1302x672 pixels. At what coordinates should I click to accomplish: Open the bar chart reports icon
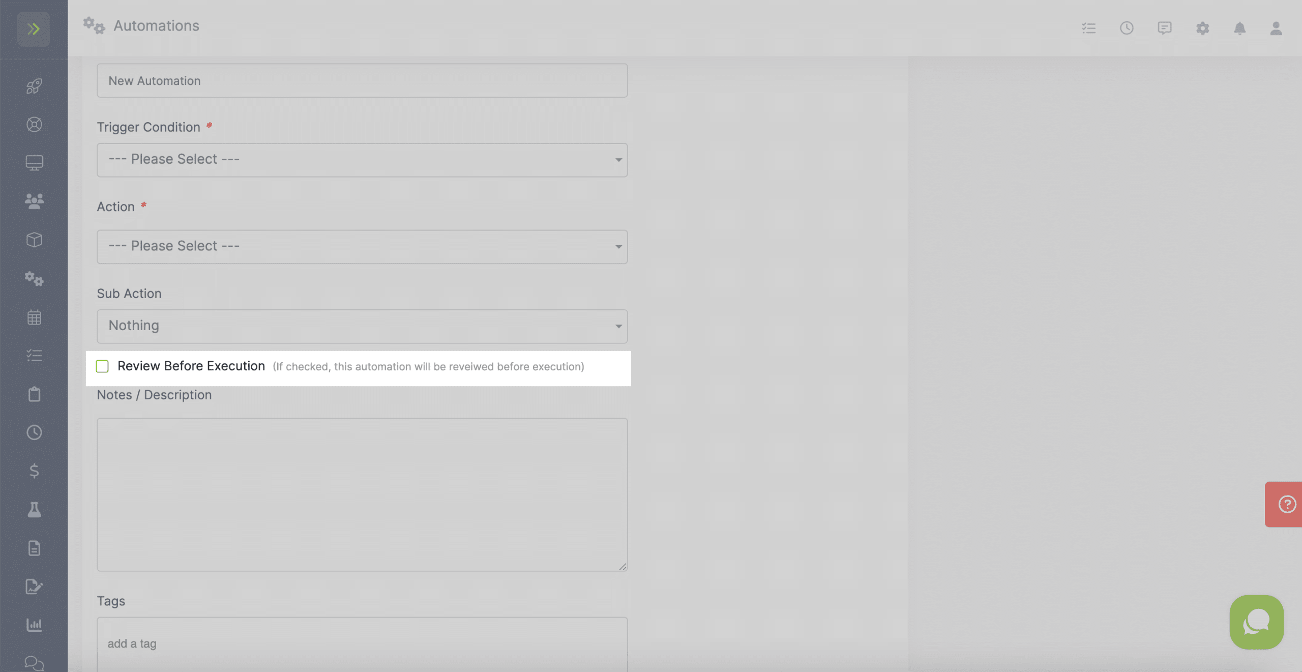tap(34, 625)
